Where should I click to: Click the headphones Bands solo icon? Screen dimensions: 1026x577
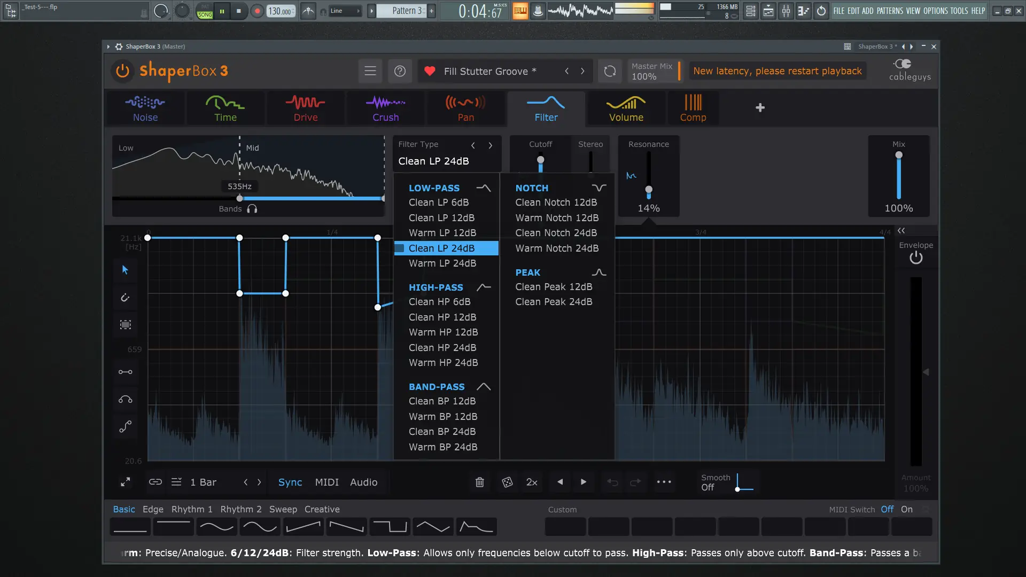click(252, 209)
